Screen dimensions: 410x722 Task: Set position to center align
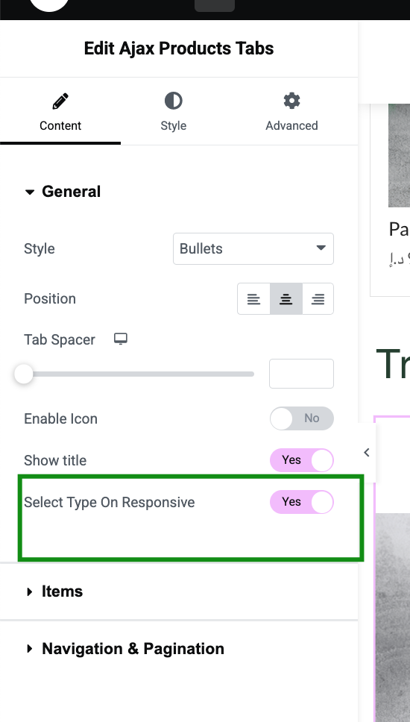tap(286, 299)
